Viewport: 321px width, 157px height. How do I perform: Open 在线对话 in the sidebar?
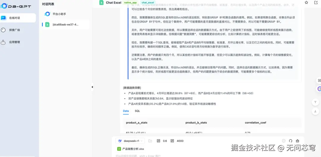coord(18,18)
